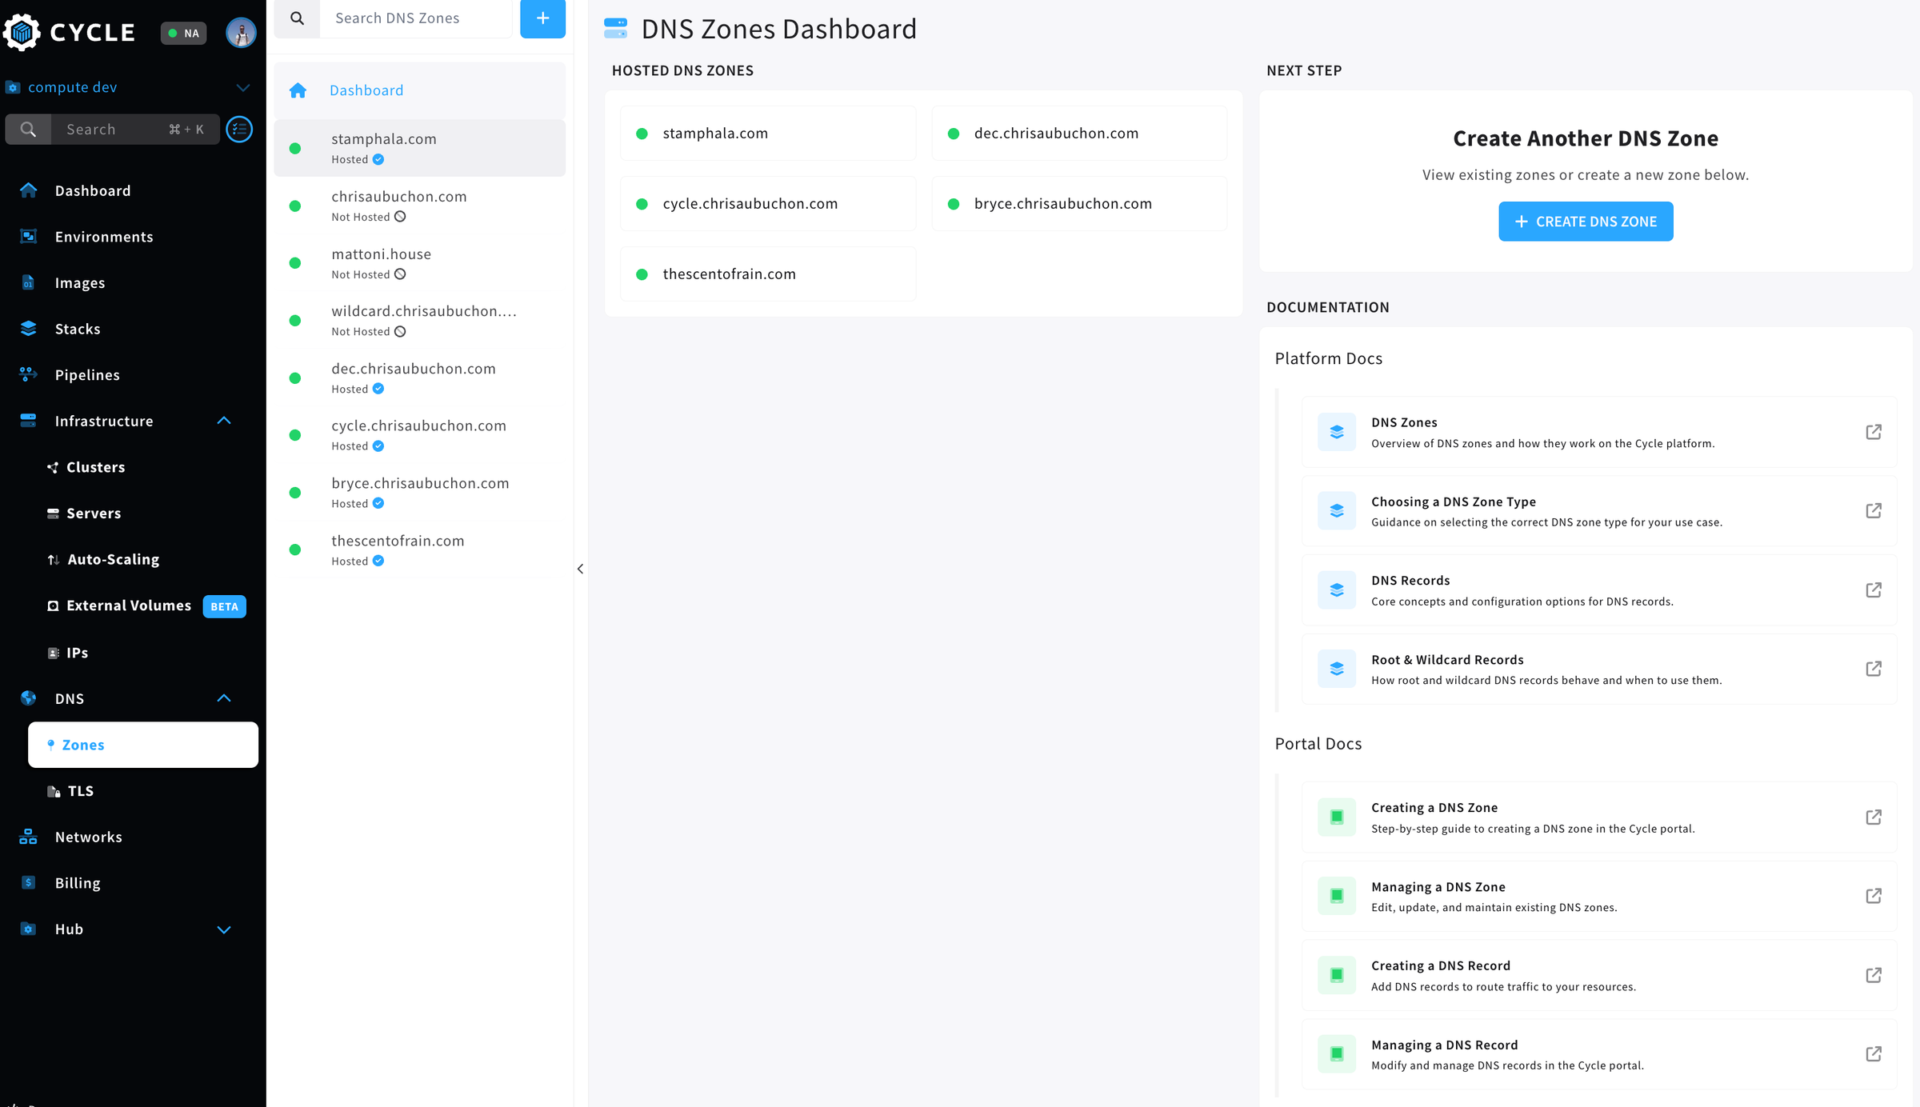Open Creating a DNS Record portal doc
Screen dimensions: 1920x1107
tap(1598, 976)
